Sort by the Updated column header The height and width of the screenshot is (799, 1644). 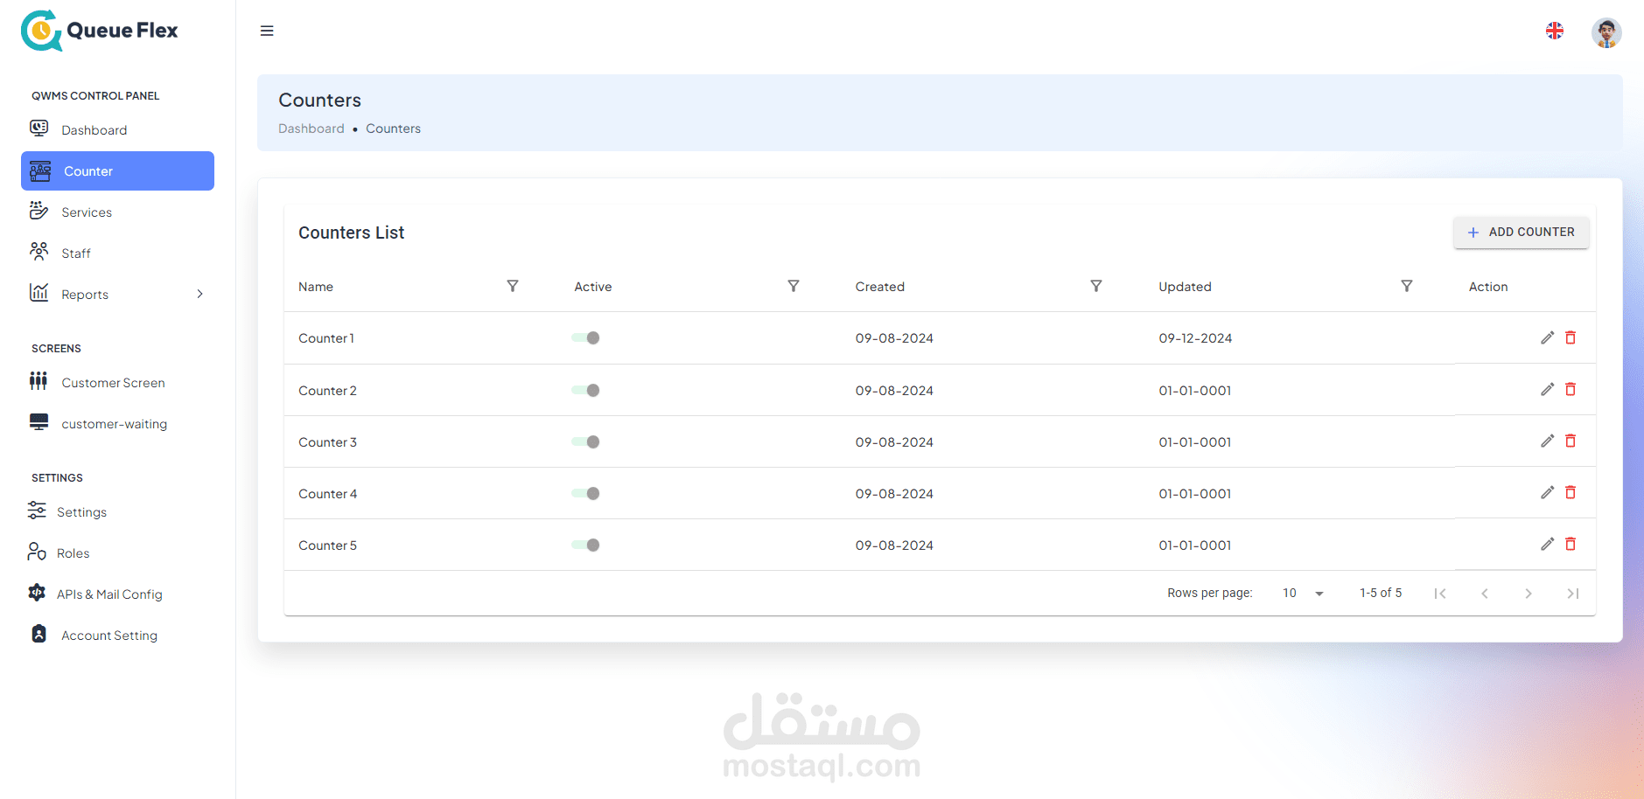[1185, 287]
